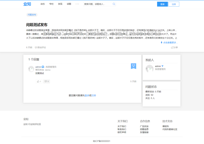Image resolution: width=204 pixels, height=144 pixels.
Task: Click the 皖ICP备00000001 record text
Action: pyautogui.click(x=101, y=141)
